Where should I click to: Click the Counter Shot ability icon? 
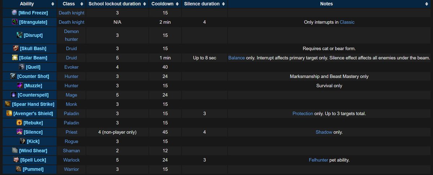pyautogui.click(x=13, y=76)
